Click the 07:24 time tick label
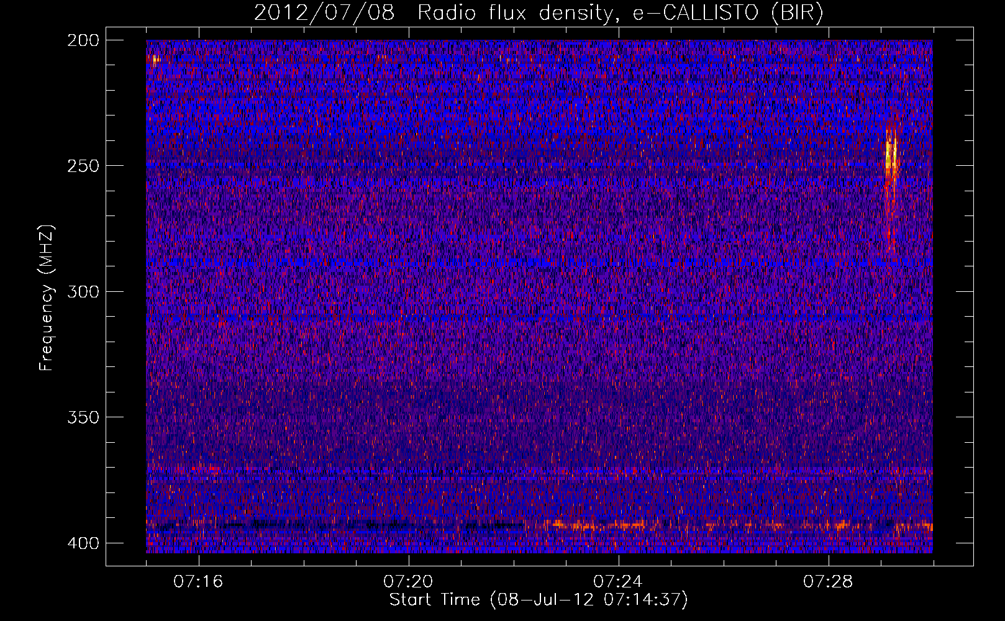1005x621 pixels. [618, 582]
